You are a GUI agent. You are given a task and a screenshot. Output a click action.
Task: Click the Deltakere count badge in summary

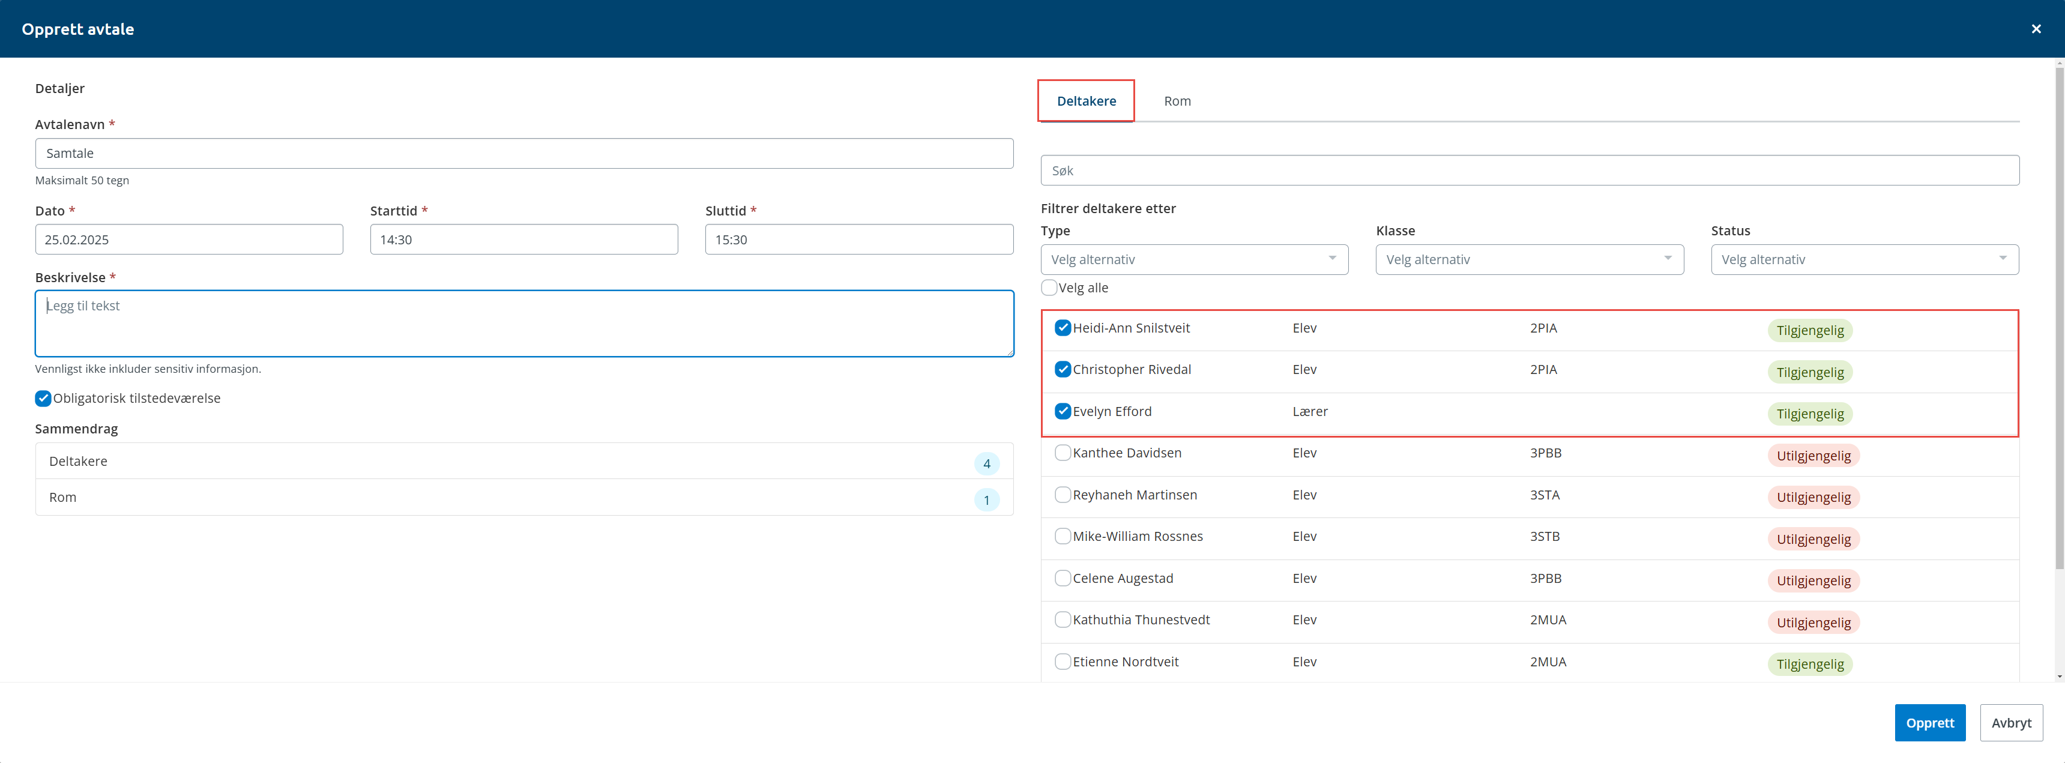coord(986,463)
